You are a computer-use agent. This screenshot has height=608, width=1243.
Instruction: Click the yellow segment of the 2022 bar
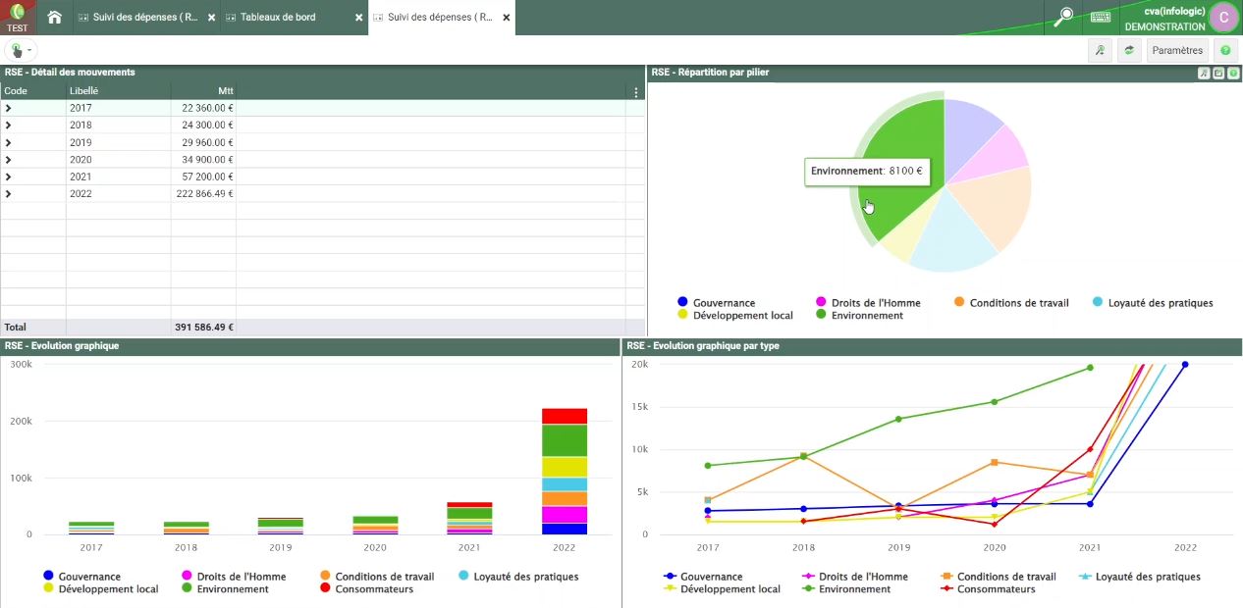click(564, 468)
